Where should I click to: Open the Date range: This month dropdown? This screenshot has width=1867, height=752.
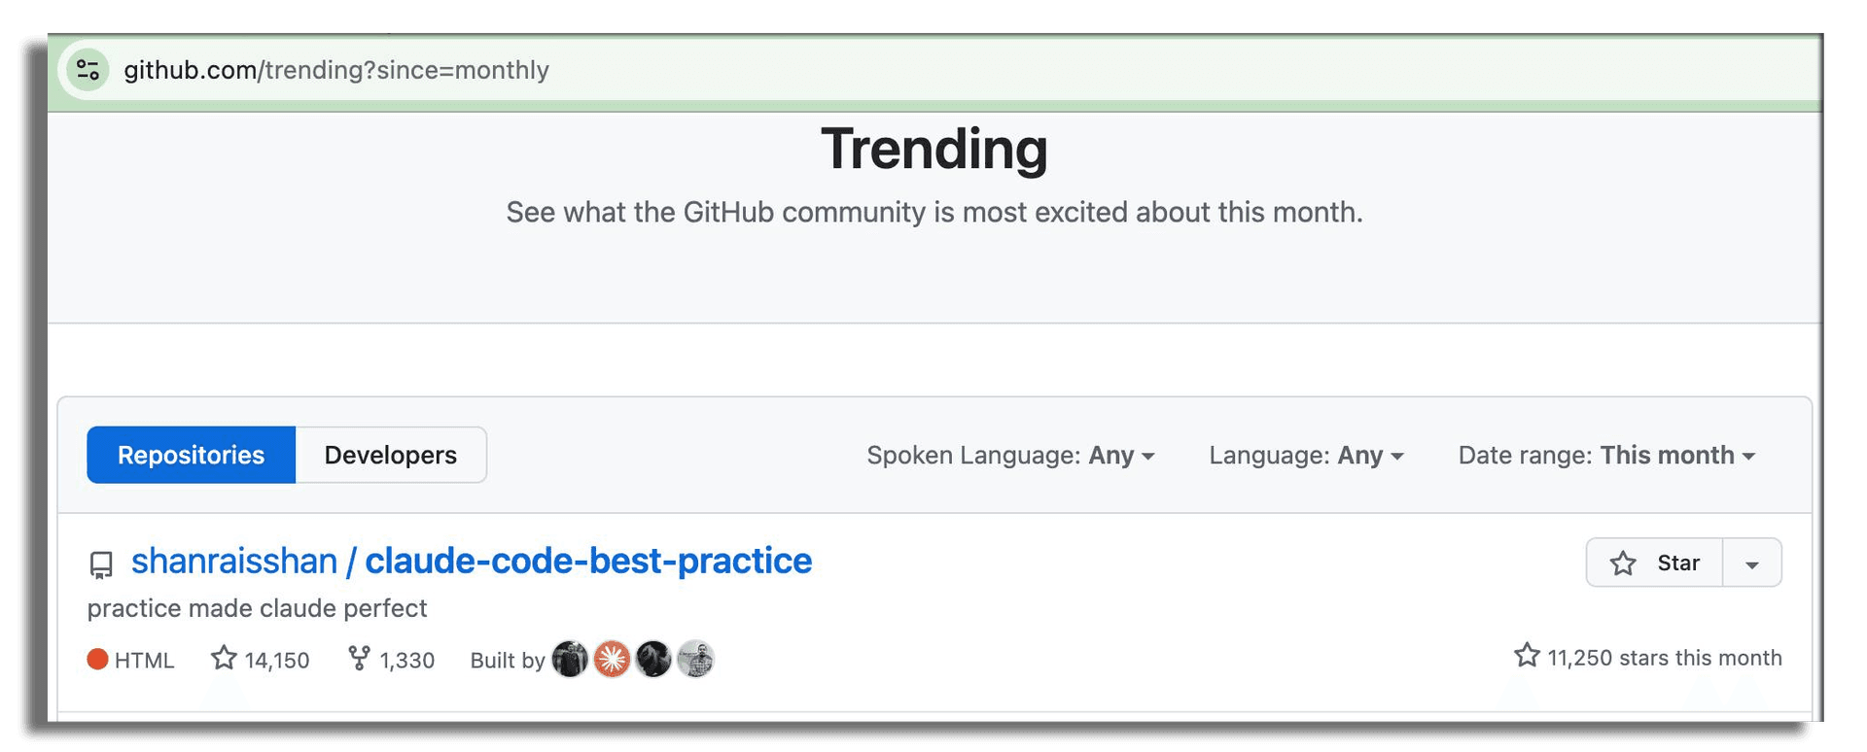(x=1606, y=456)
